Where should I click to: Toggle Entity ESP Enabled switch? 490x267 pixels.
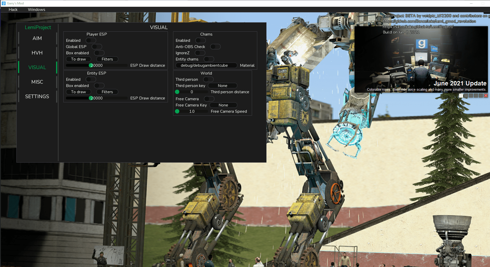point(91,79)
